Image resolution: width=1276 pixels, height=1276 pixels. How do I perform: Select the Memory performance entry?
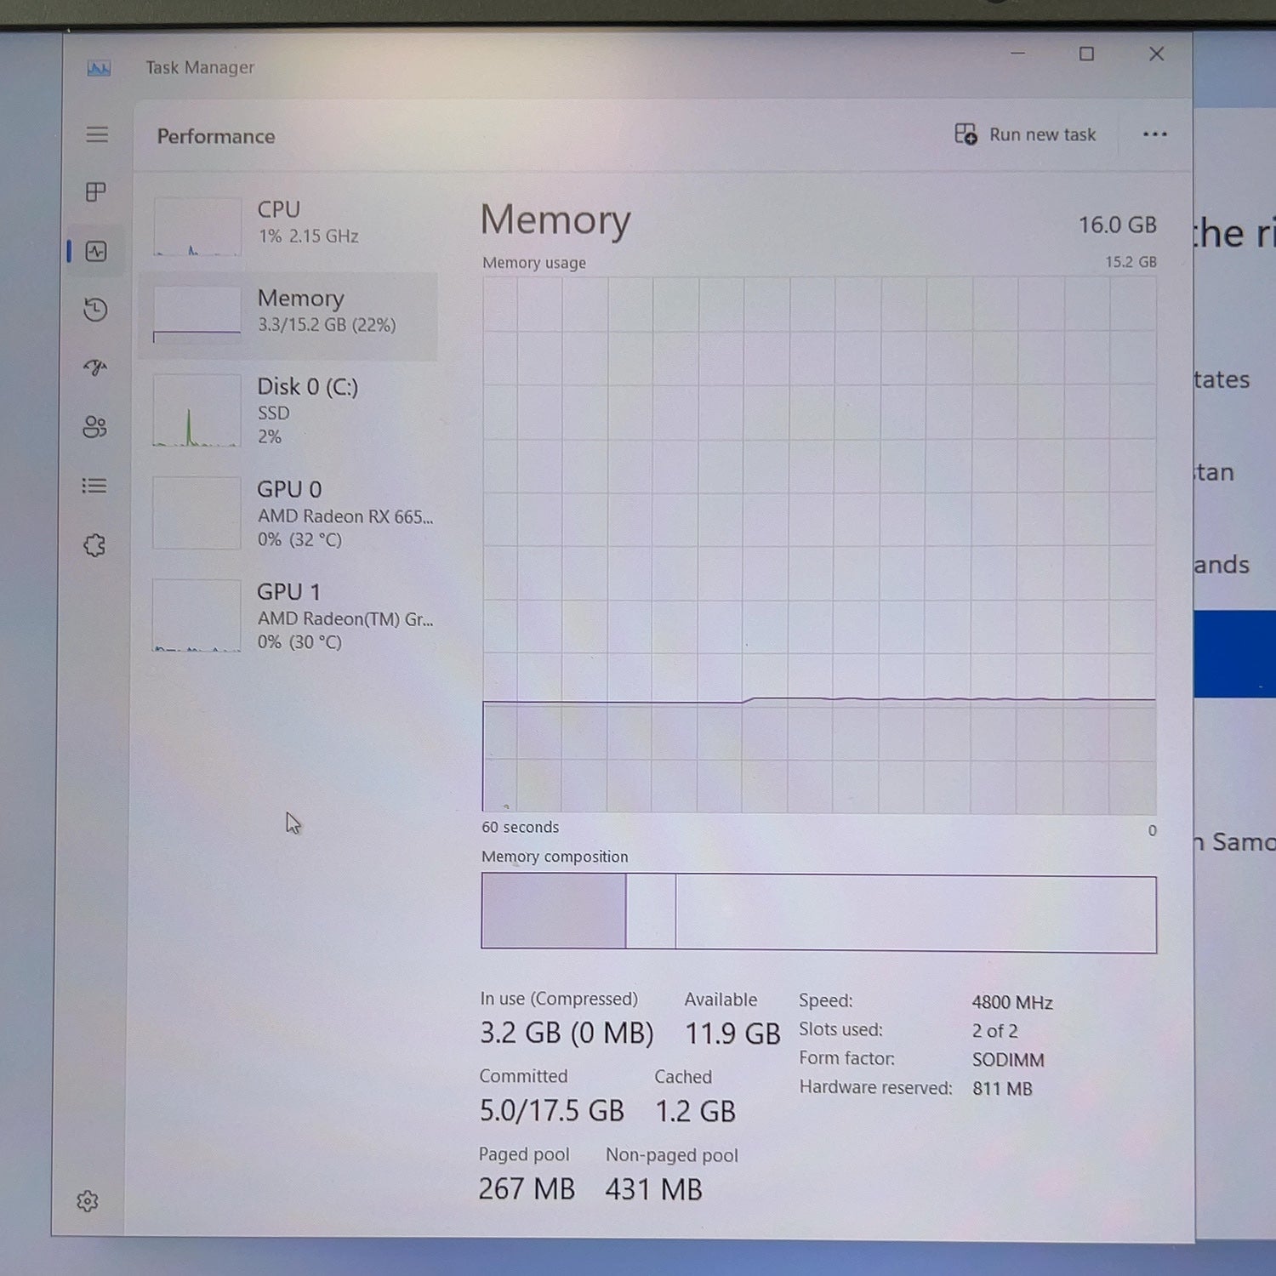coord(289,316)
